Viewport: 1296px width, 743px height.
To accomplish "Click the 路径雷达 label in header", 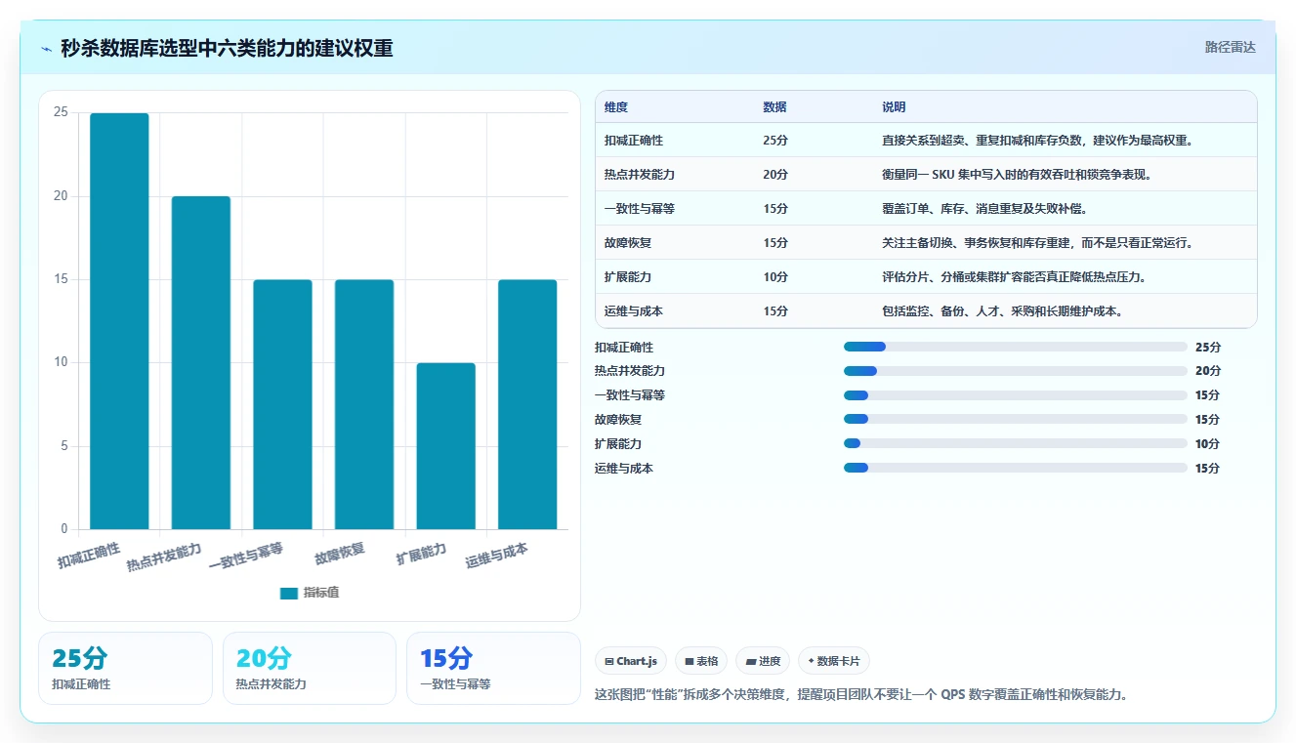I will [x=1230, y=47].
